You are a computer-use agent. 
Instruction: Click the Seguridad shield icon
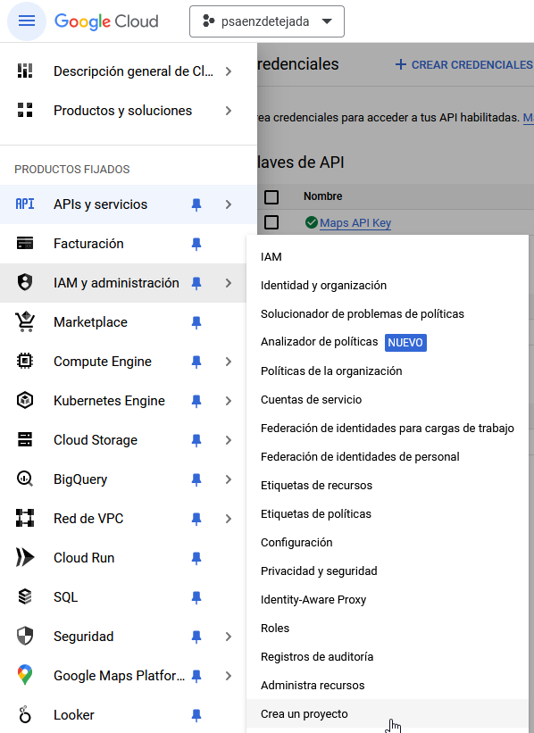pos(25,637)
